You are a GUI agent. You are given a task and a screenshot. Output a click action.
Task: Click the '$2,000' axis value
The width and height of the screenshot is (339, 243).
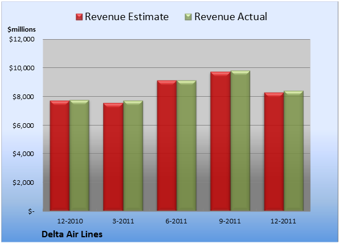(23, 183)
